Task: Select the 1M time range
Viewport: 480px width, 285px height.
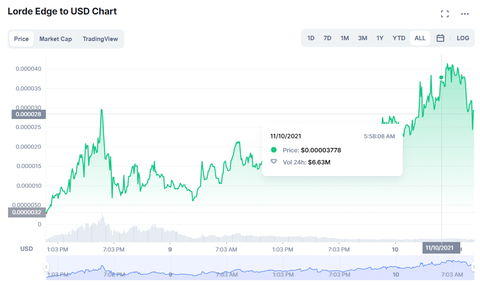Action: pyautogui.click(x=345, y=38)
